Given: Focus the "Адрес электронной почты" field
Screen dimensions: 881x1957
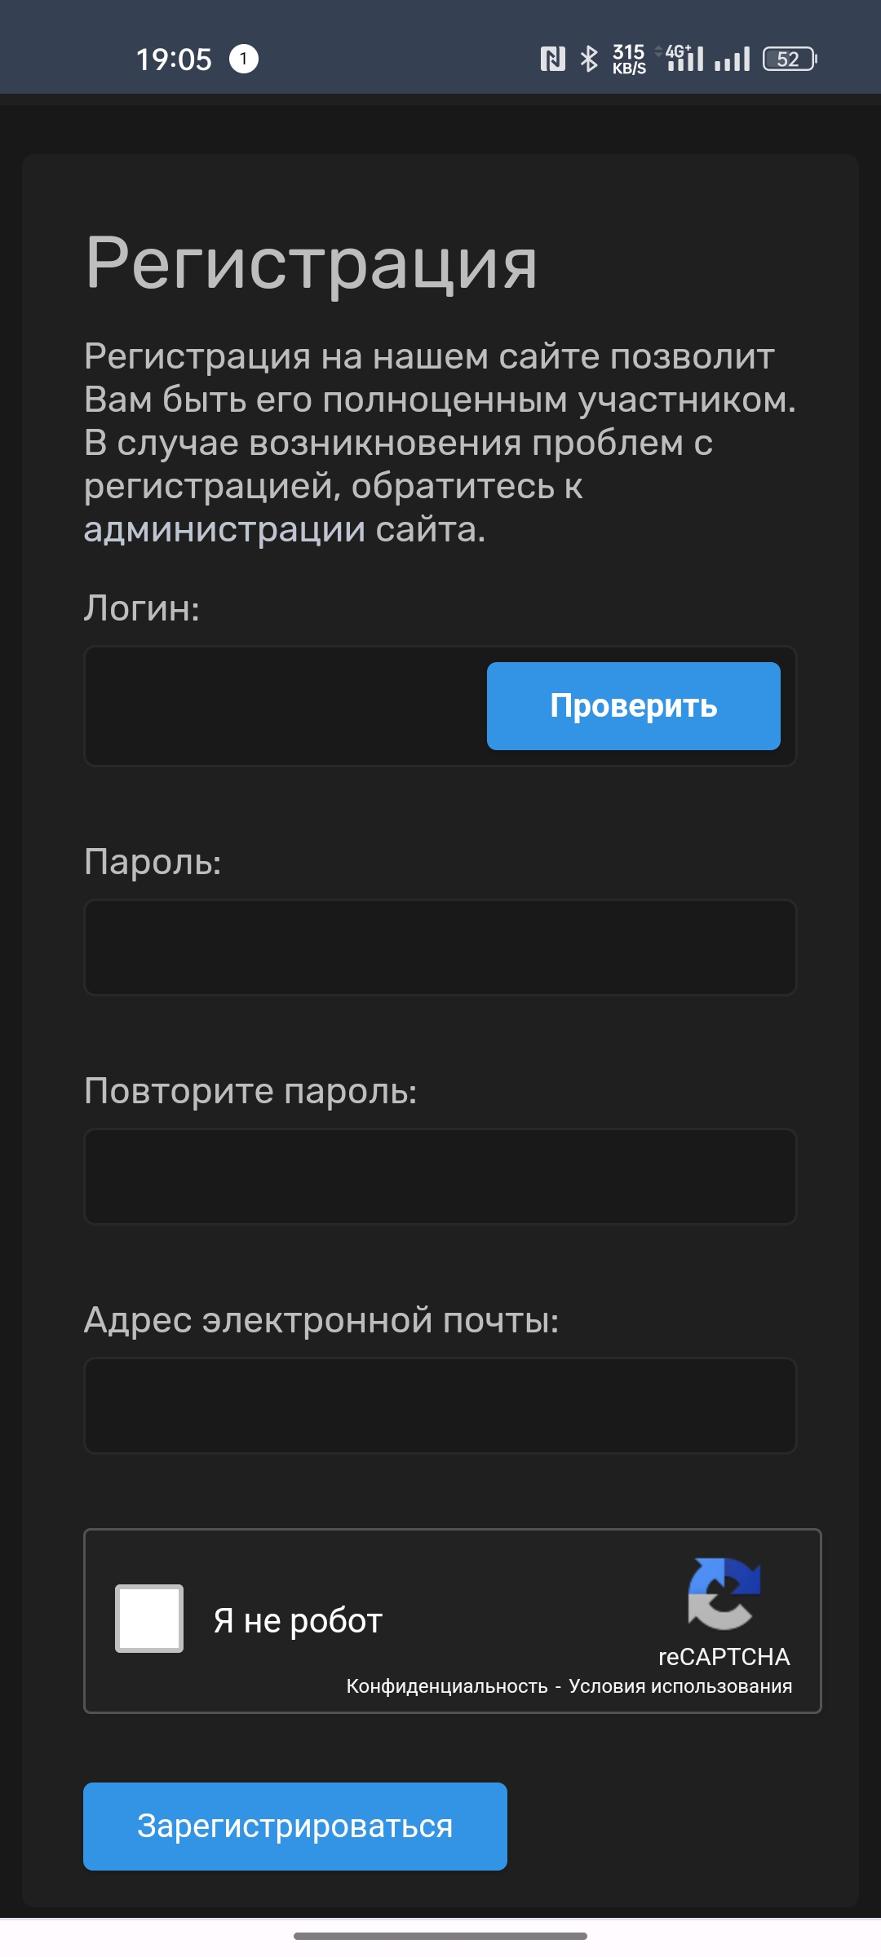Looking at the screenshot, I should tap(440, 1406).
